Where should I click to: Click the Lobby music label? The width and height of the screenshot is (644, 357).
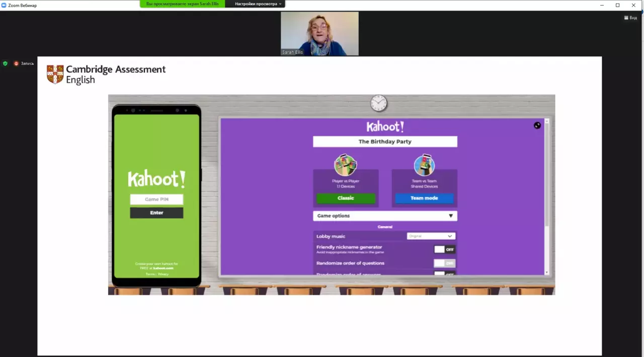click(x=331, y=236)
